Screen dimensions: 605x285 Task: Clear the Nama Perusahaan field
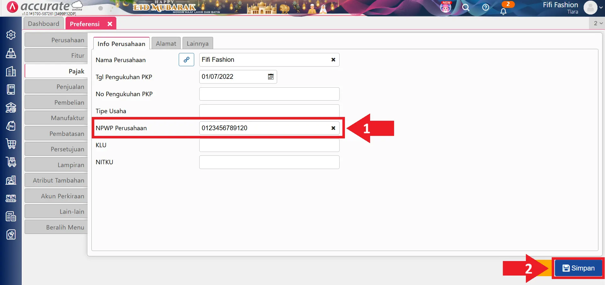[333, 60]
